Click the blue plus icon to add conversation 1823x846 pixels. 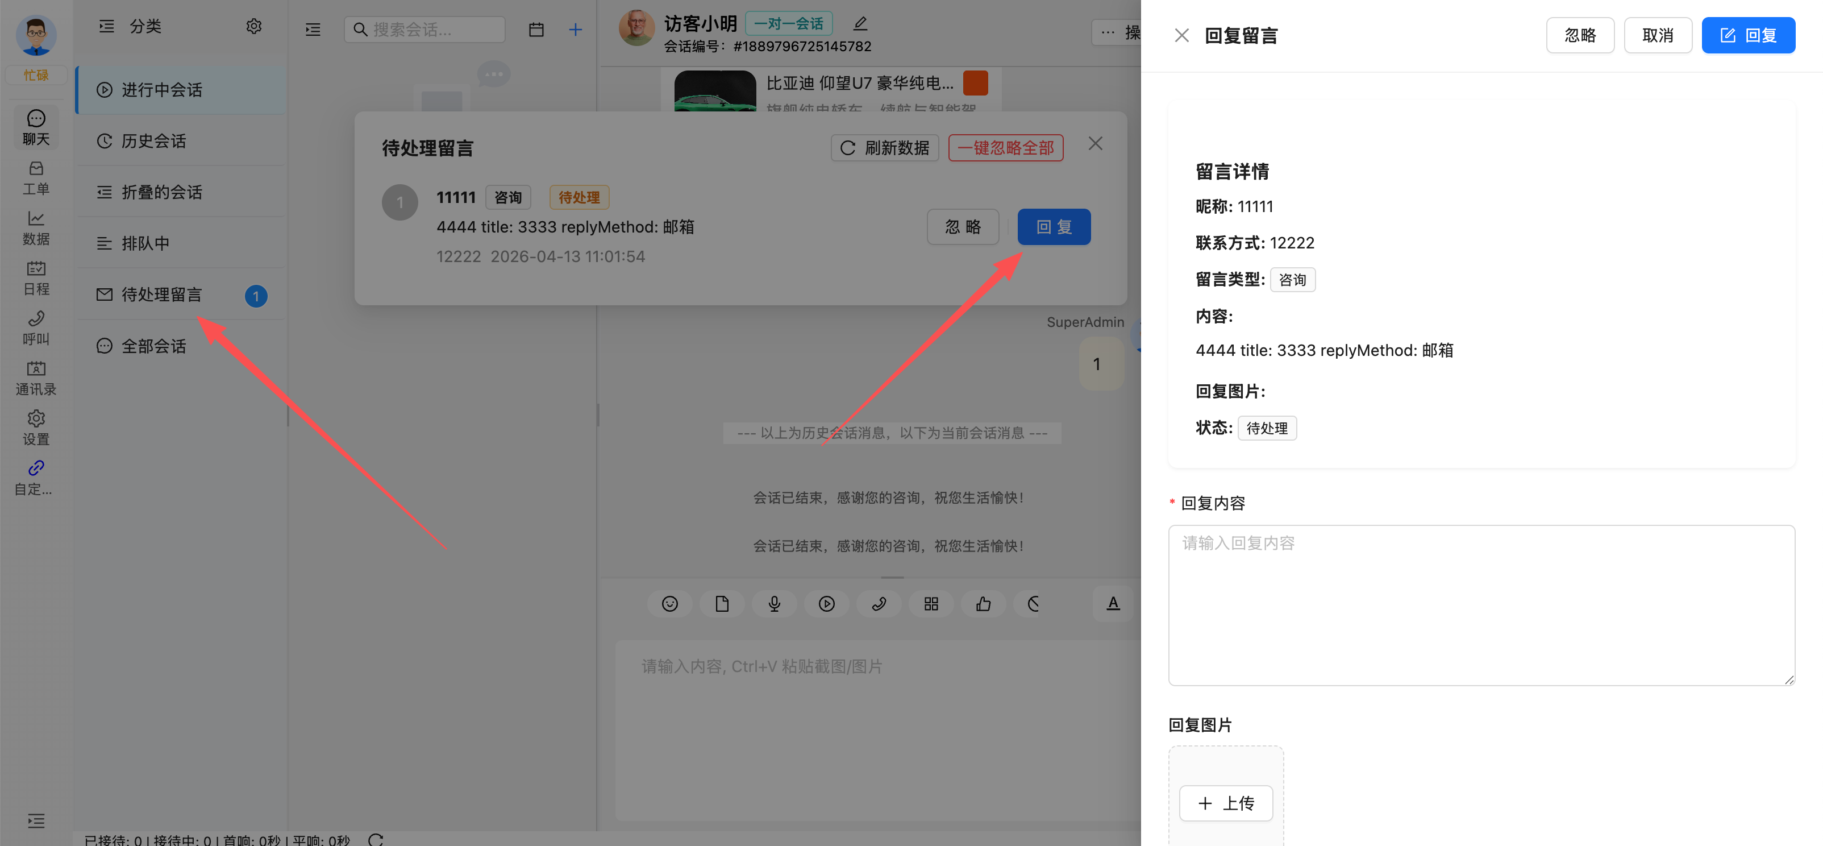pyautogui.click(x=575, y=30)
